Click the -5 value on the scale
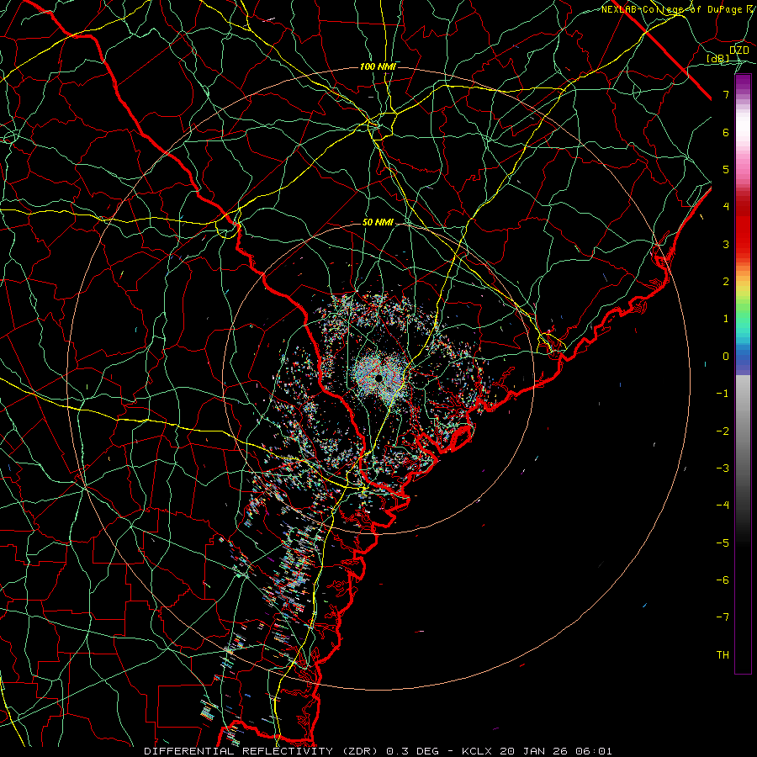The image size is (757, 757). pyautogui.click(x=723, y=543)
